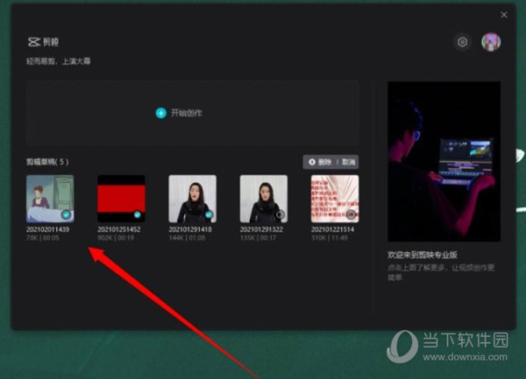526x379 pixels.
Task: Uncheck draft 202101251452 selection mark
Action: pyautogui.click(x=138, y=214)
